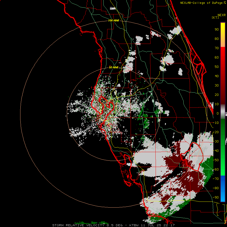
Task: Select the -20 value on velocity scale
Action: pyautogui.click(x=216, y=132)
